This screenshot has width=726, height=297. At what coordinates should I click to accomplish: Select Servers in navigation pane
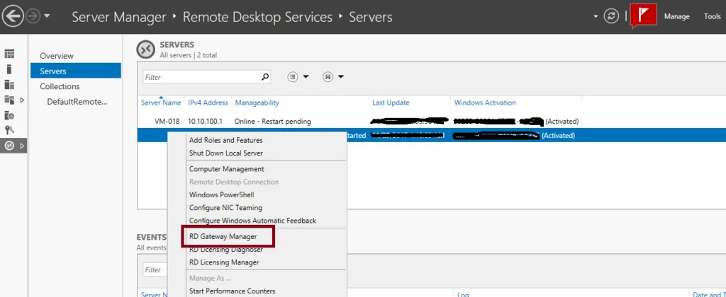tap(75, 71)
